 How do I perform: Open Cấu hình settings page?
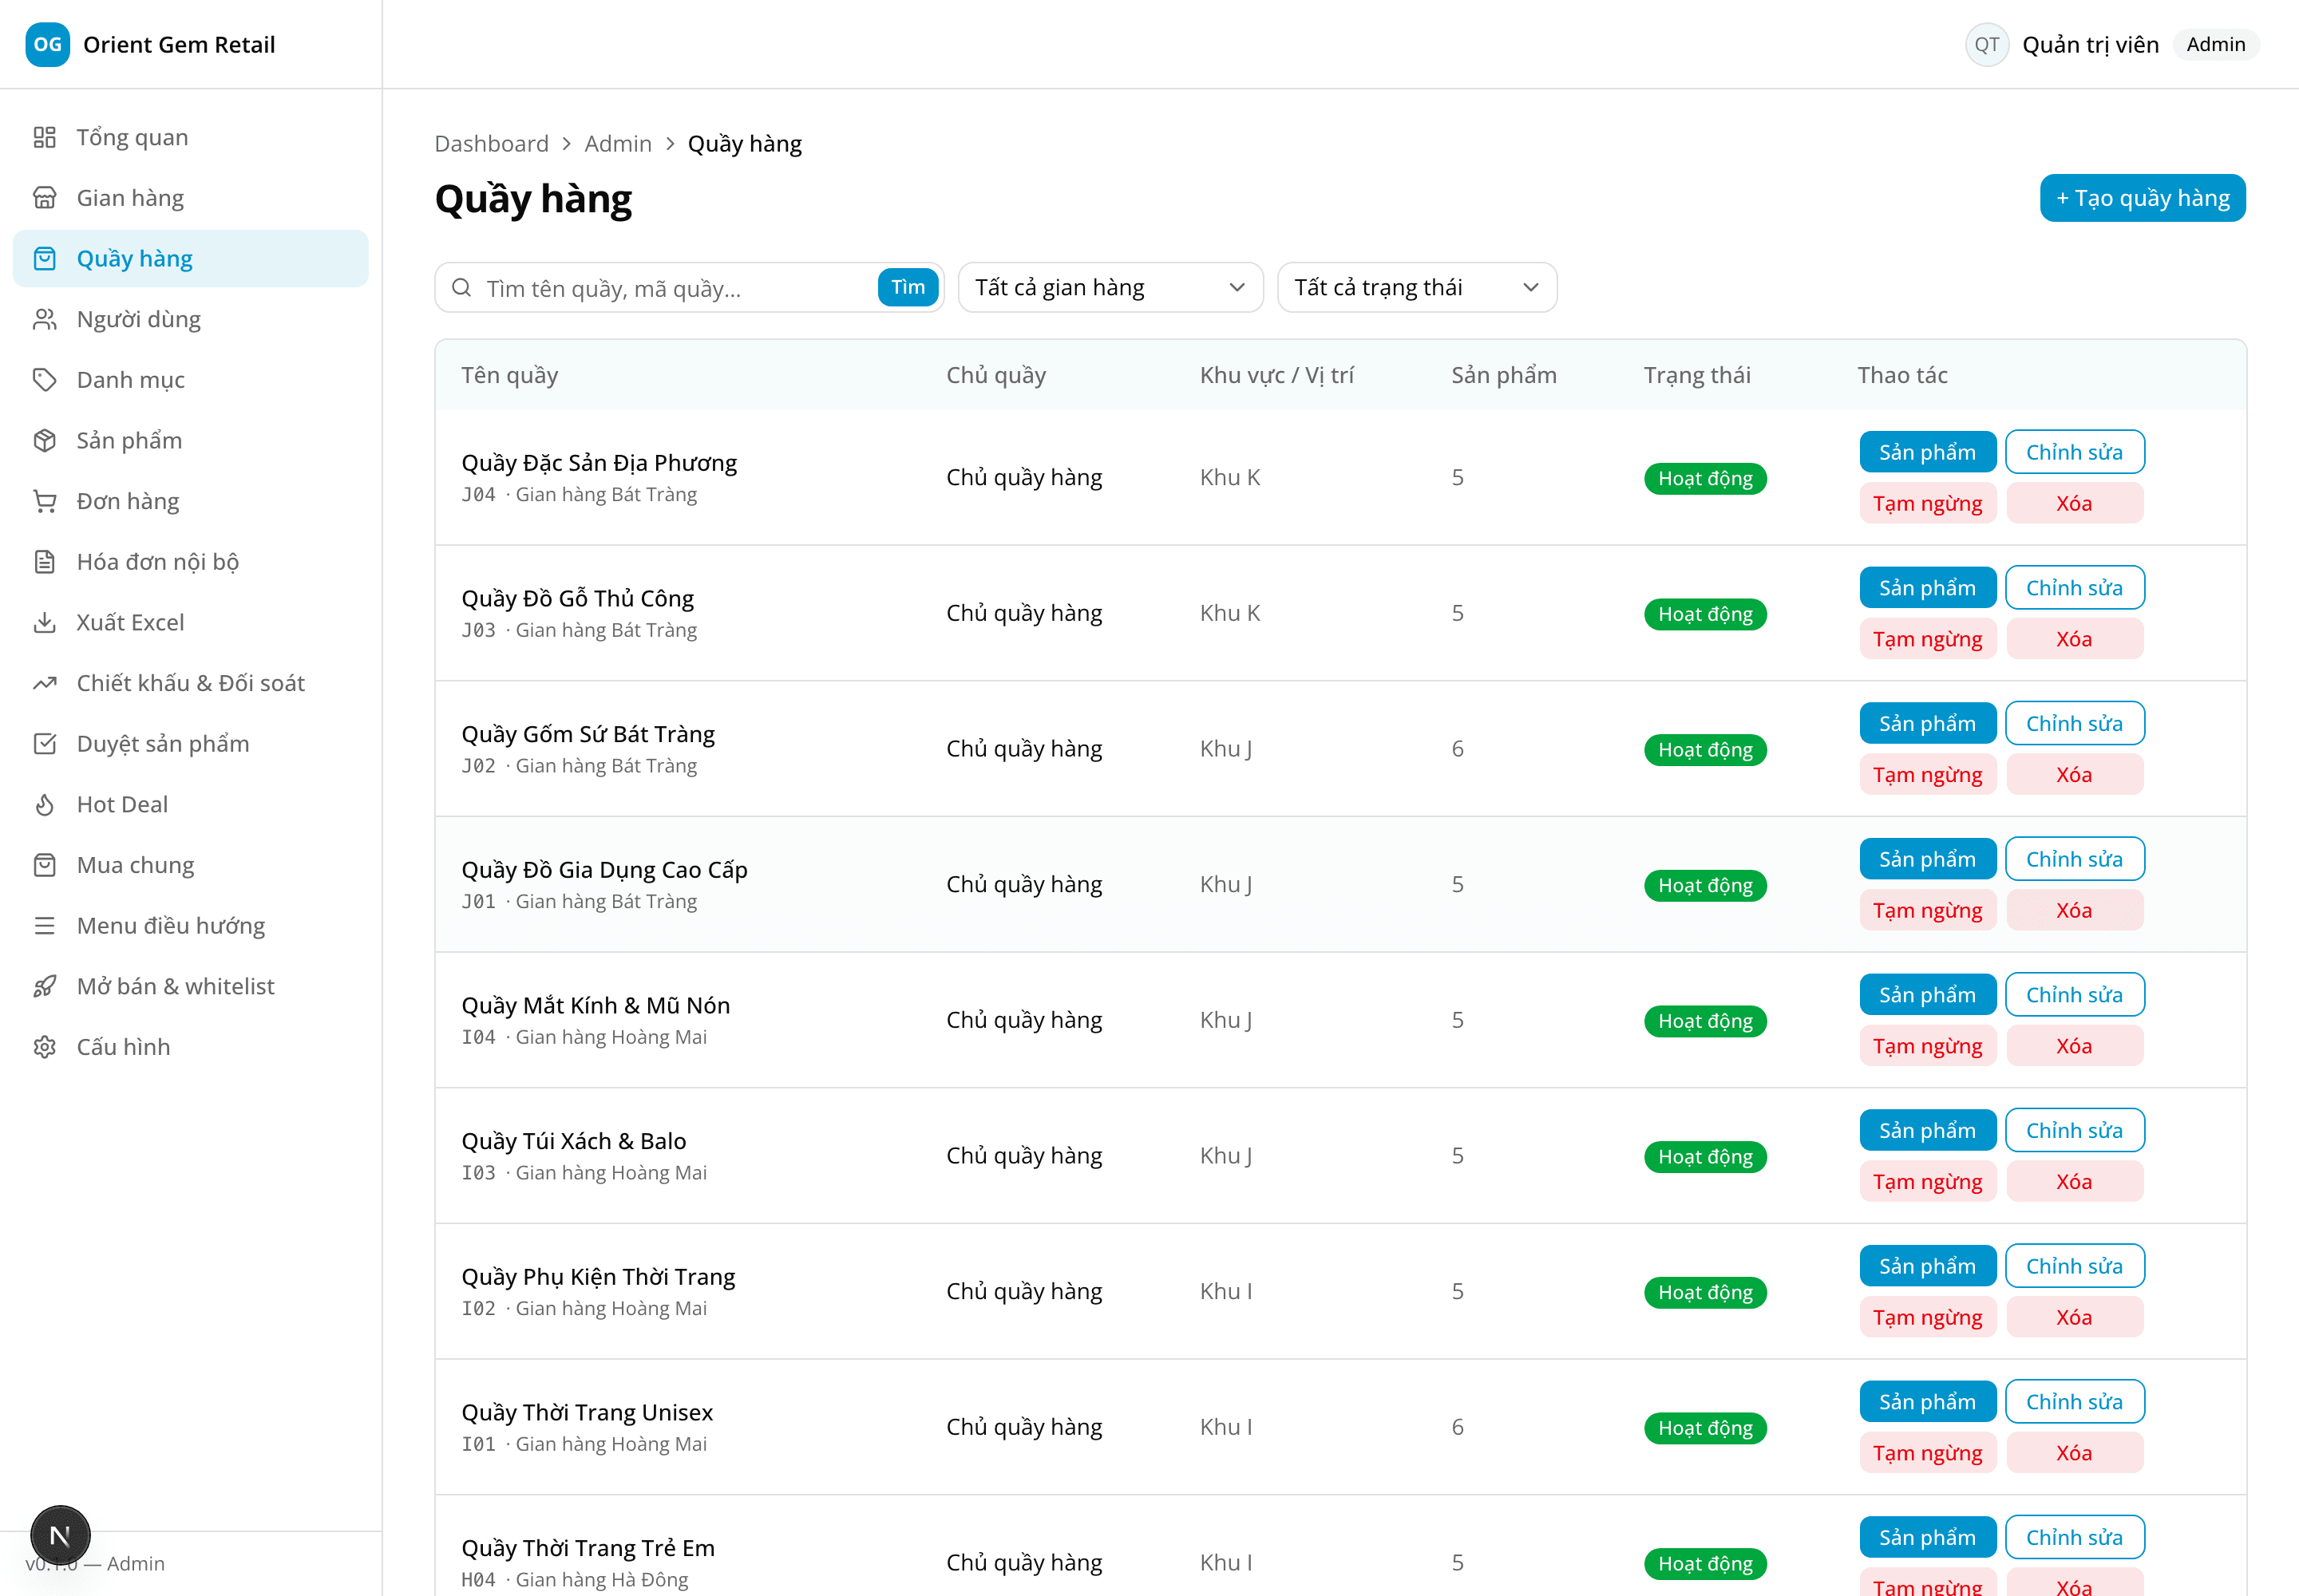(190, 1047)
